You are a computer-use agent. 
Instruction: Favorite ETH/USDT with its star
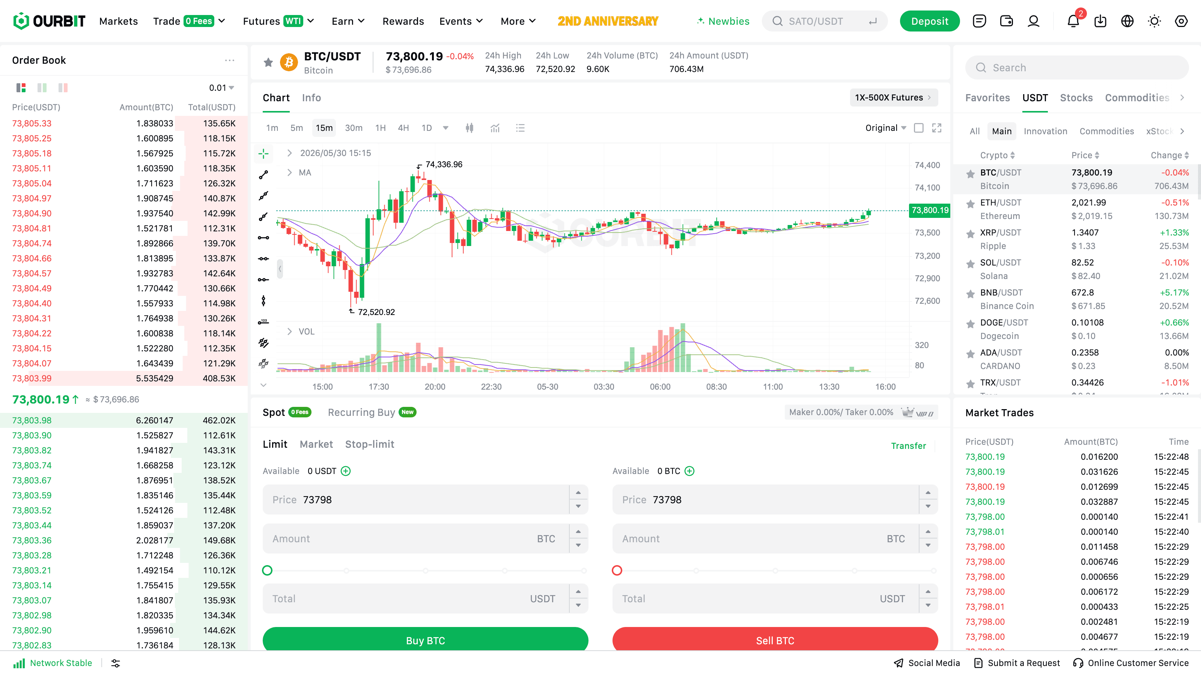pos(970,204)
